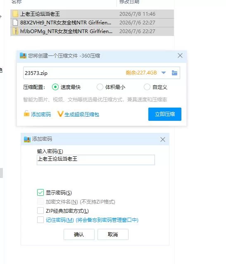Click zip archive icon of hfJbOPMg file
The image size is (226, 264).
click(15, 31)
